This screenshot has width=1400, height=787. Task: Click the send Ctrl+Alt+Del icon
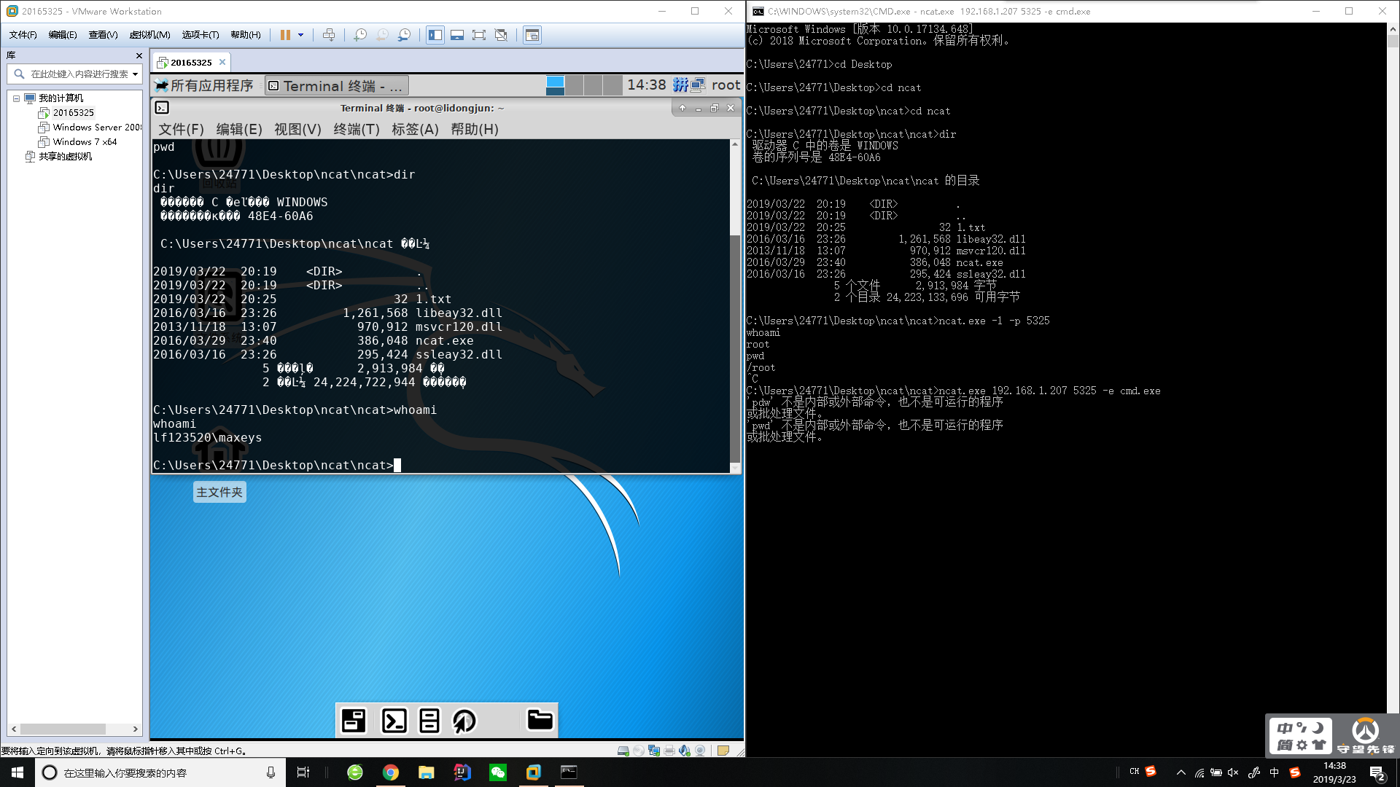(x=329, y=35)
